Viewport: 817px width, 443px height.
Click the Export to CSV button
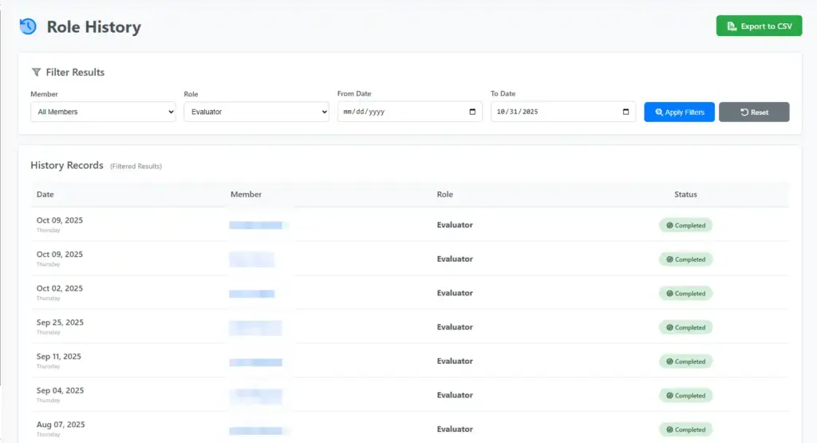(x=759, y=26)
